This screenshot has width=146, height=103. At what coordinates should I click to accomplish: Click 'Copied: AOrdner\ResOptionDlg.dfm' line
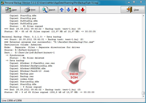(x=31, y=66)
